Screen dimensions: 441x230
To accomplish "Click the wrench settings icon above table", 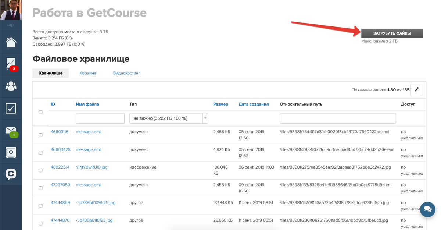I will coord(417,90).
